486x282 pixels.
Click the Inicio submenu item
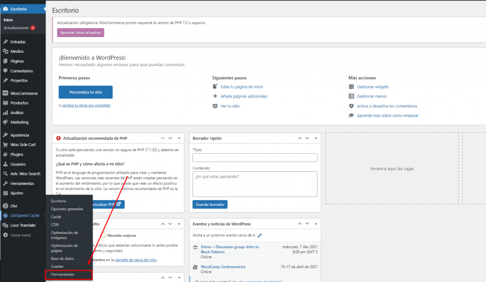9,20
